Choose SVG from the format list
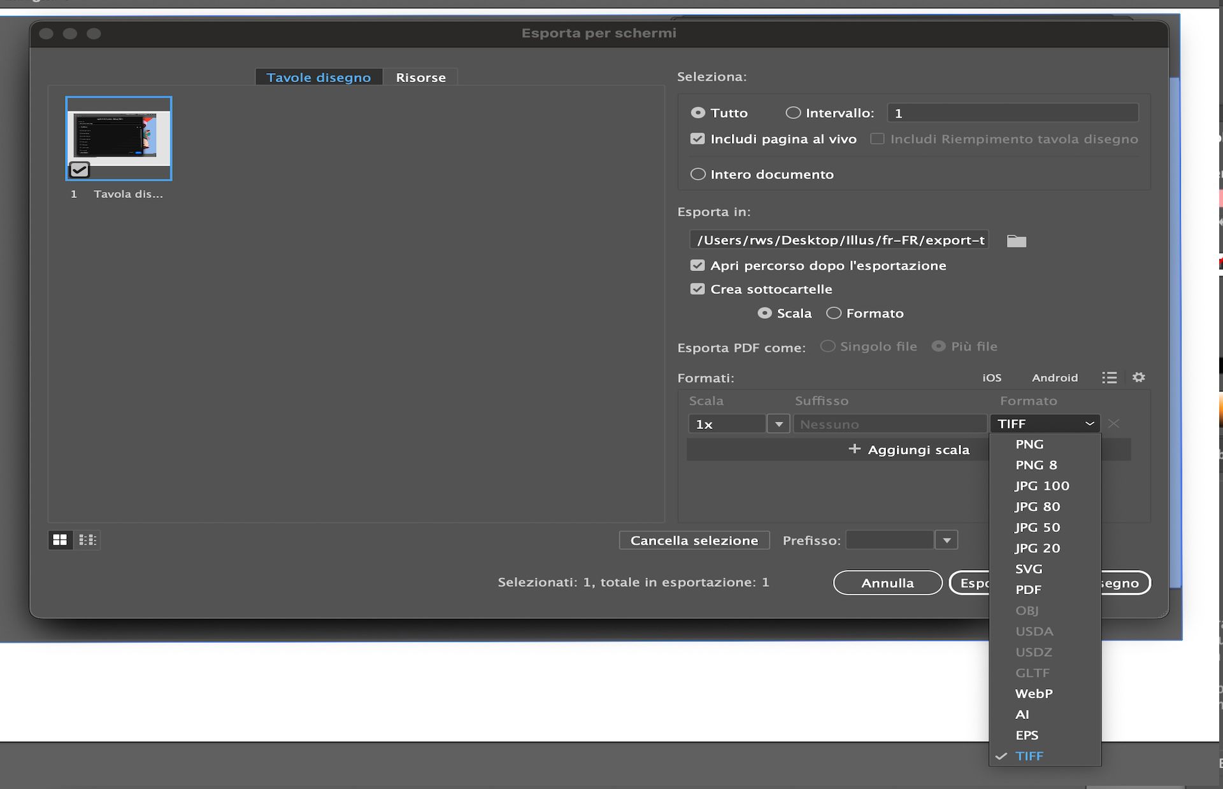 (1029, 569)
